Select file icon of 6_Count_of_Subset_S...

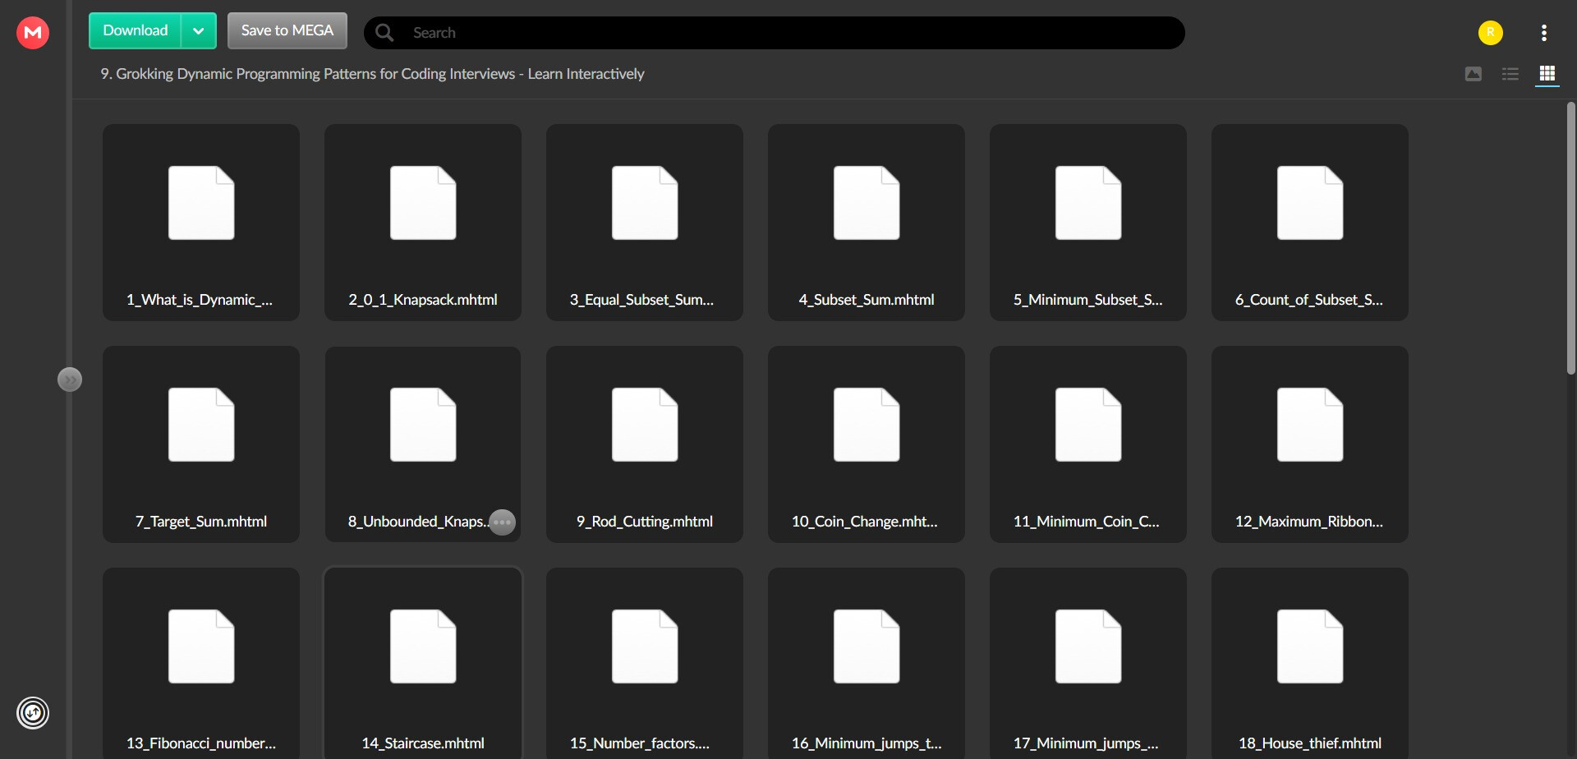pos(1310,203)
